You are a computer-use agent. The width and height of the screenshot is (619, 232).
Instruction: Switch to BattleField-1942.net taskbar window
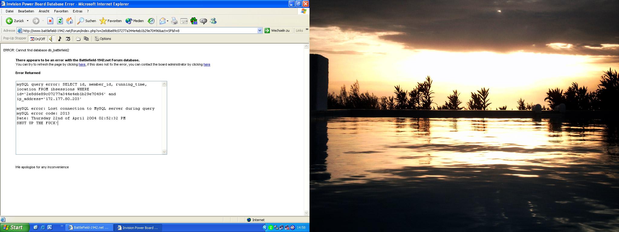(x=89, y=228)
